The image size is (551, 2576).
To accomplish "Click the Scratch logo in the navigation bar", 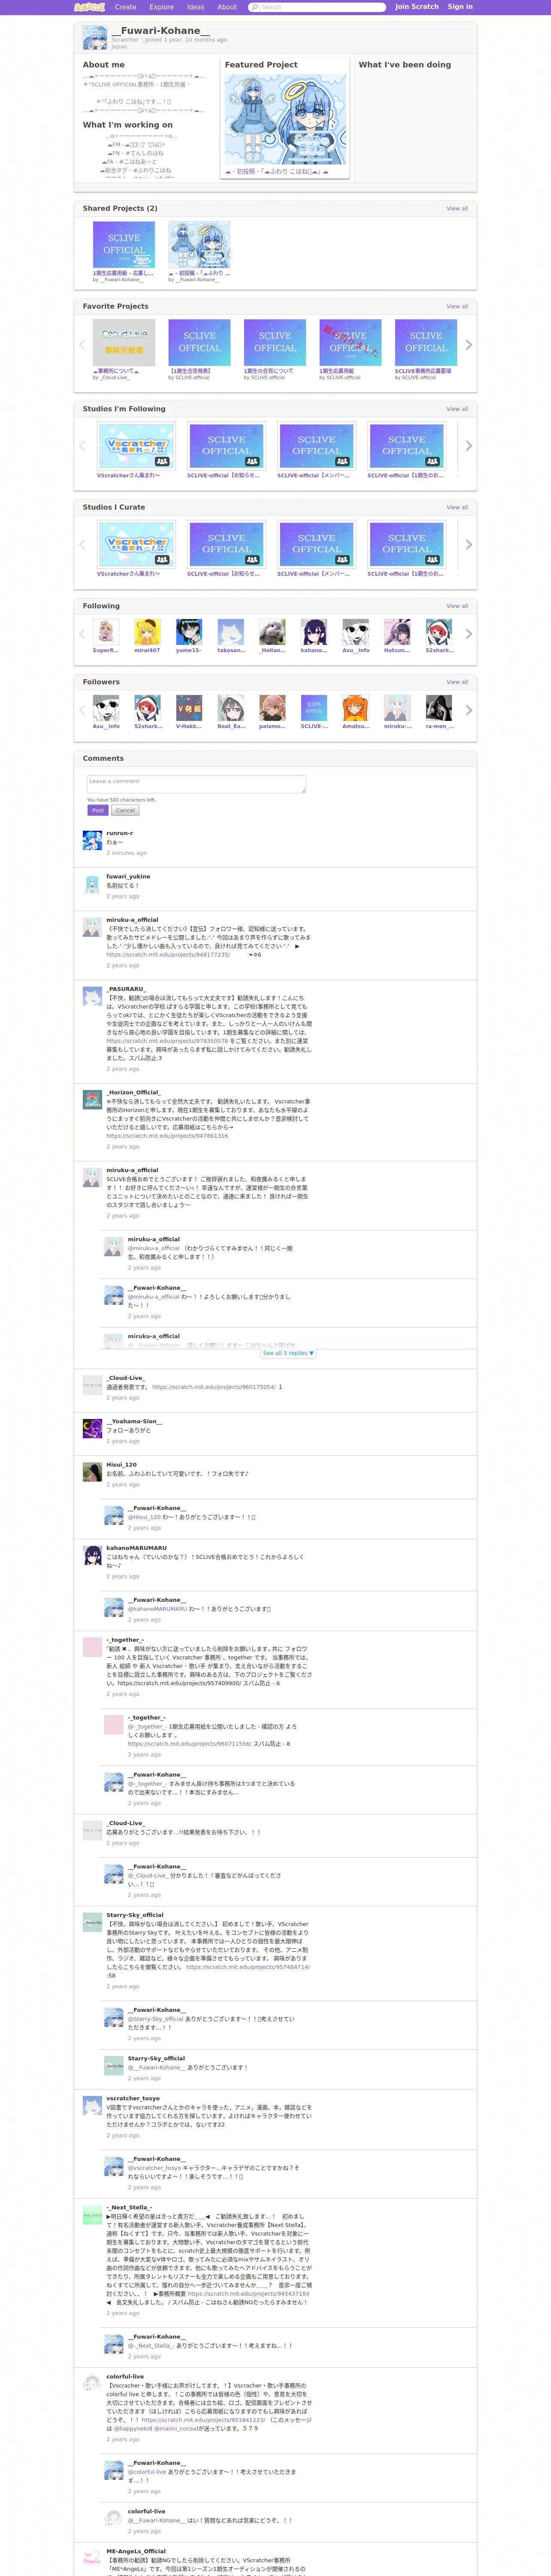I will pyautogui.click(x=89, y=7).
